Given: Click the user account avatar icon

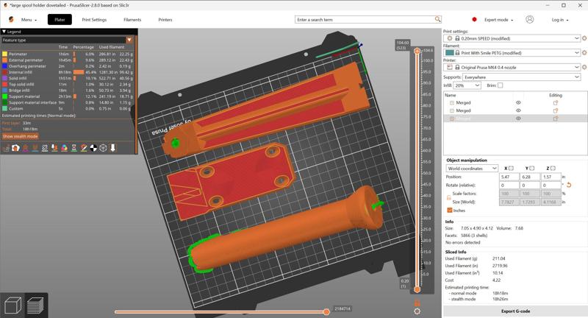Looking at the screenshot, I should (529, 20).
